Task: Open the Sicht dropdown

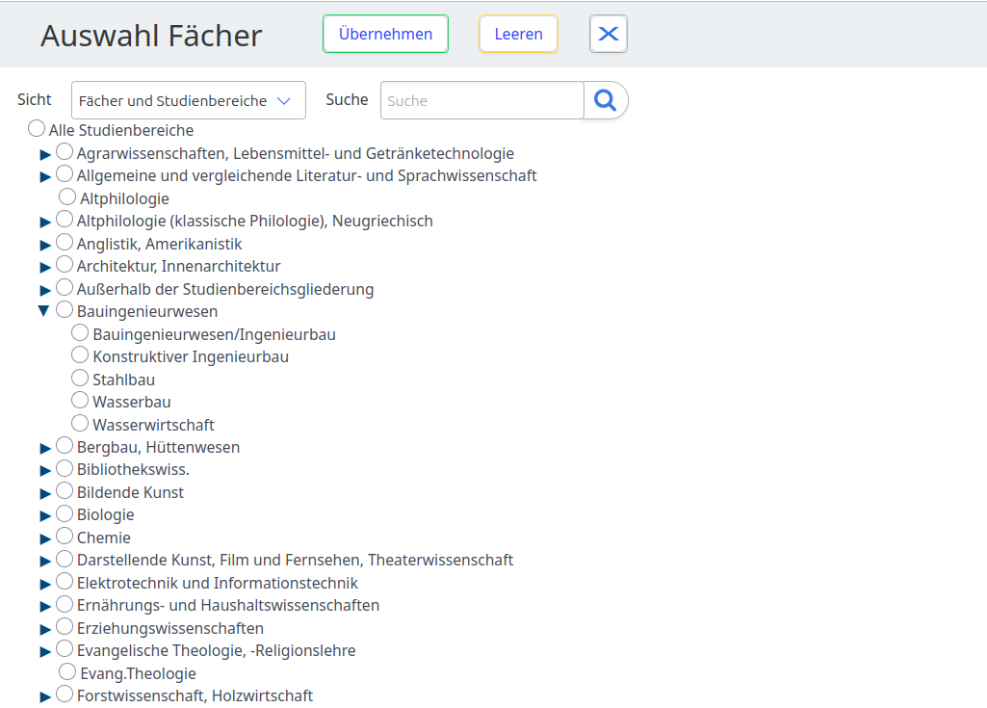Action: [189, 100]
